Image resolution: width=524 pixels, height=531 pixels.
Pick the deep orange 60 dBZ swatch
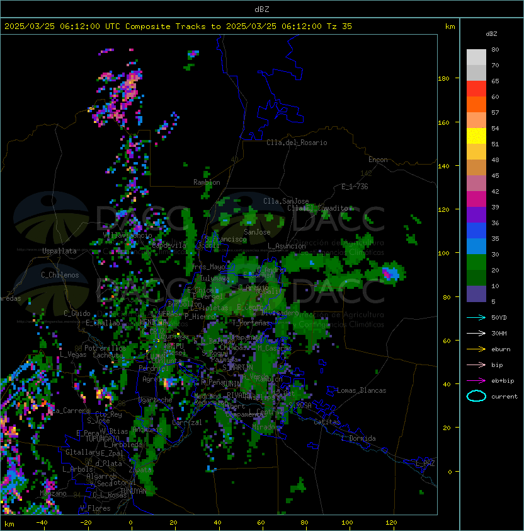click(x=476, y=104)
